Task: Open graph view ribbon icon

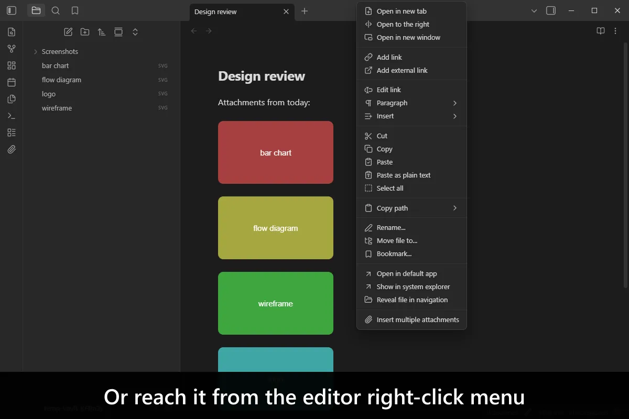Action: [12, 49]
